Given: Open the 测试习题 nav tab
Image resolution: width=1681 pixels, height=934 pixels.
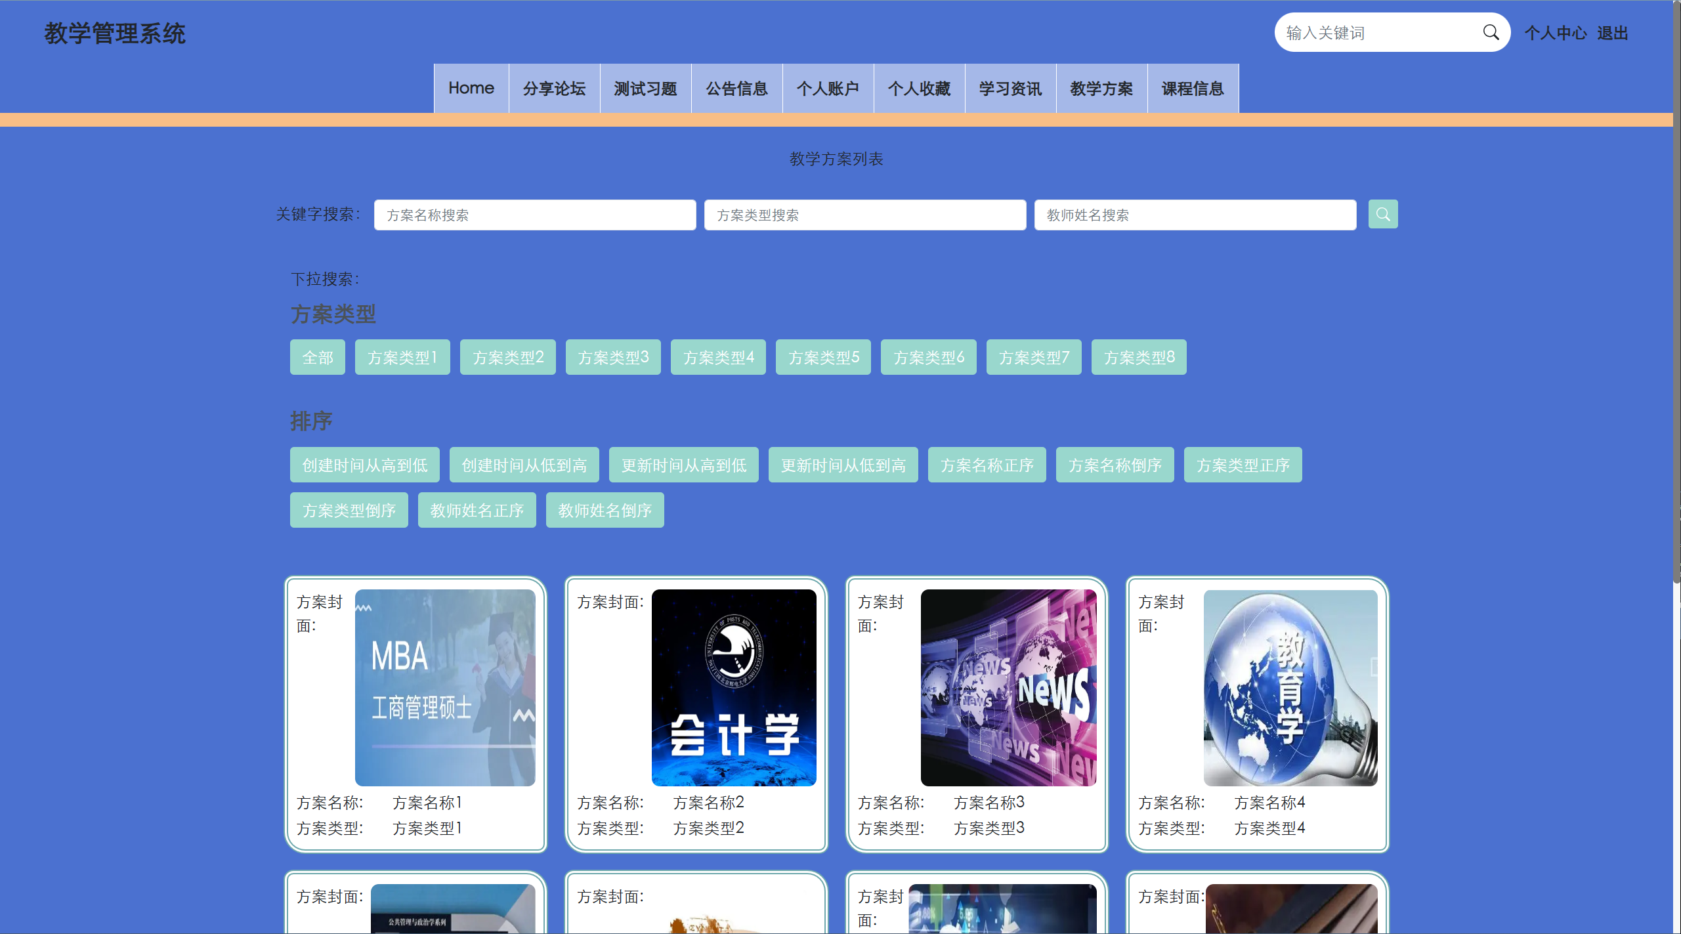Looking at the screenshot, I should 645,89.
